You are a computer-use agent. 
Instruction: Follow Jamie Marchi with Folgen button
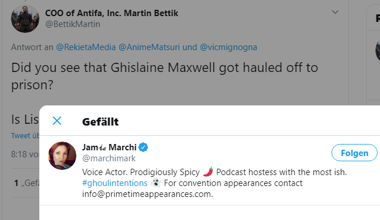[x=355, y=153]
